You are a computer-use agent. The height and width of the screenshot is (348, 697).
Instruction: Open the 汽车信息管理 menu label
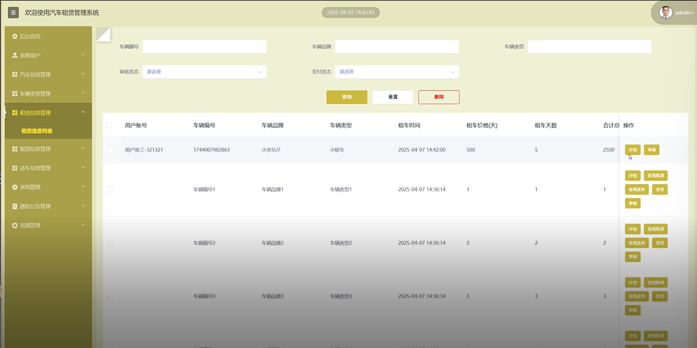coord(35,74)
